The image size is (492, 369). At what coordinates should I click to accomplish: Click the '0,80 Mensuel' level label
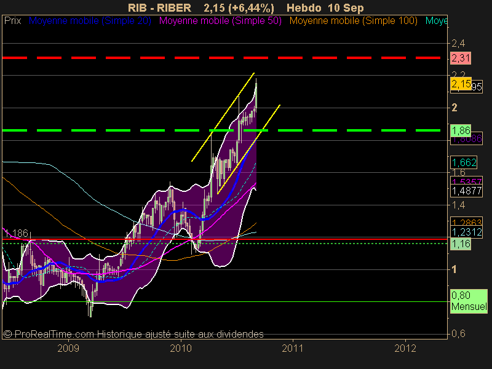[469, 301]
